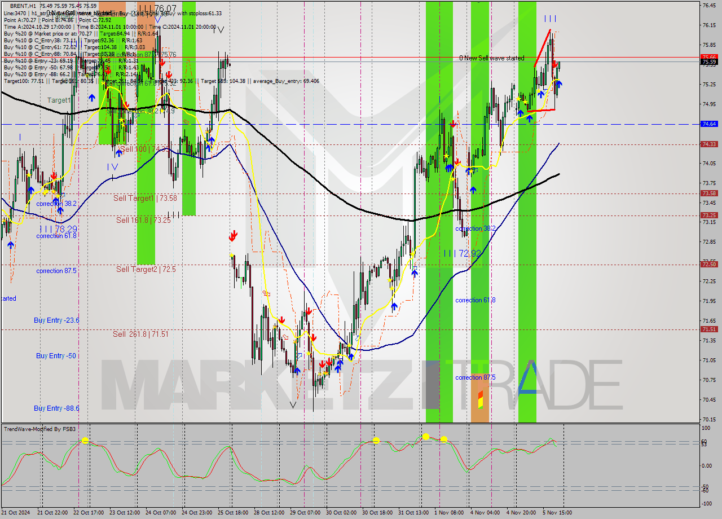Click the '25 Oct 18:00' time label
Screen dimensions: 722x519
[x=234, y=513]
